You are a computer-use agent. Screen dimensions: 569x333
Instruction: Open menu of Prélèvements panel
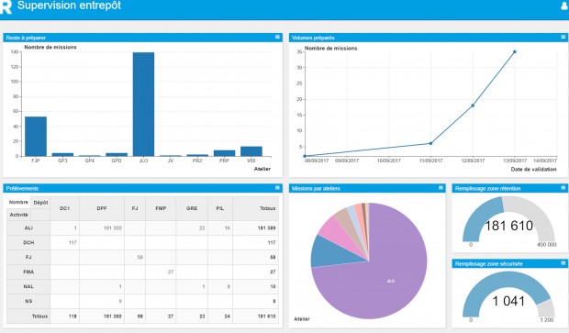pyautogui.click(x=277, y=188)
